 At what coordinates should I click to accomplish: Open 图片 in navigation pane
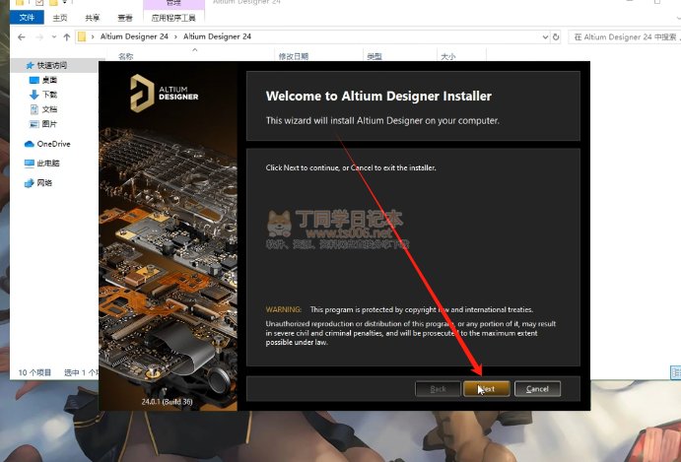click(49, 124)
